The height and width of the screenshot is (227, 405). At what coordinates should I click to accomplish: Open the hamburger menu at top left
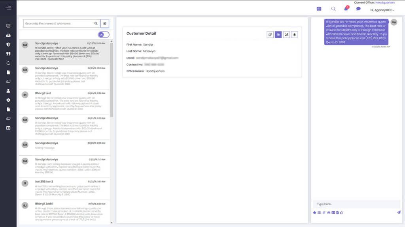[8, 7]
